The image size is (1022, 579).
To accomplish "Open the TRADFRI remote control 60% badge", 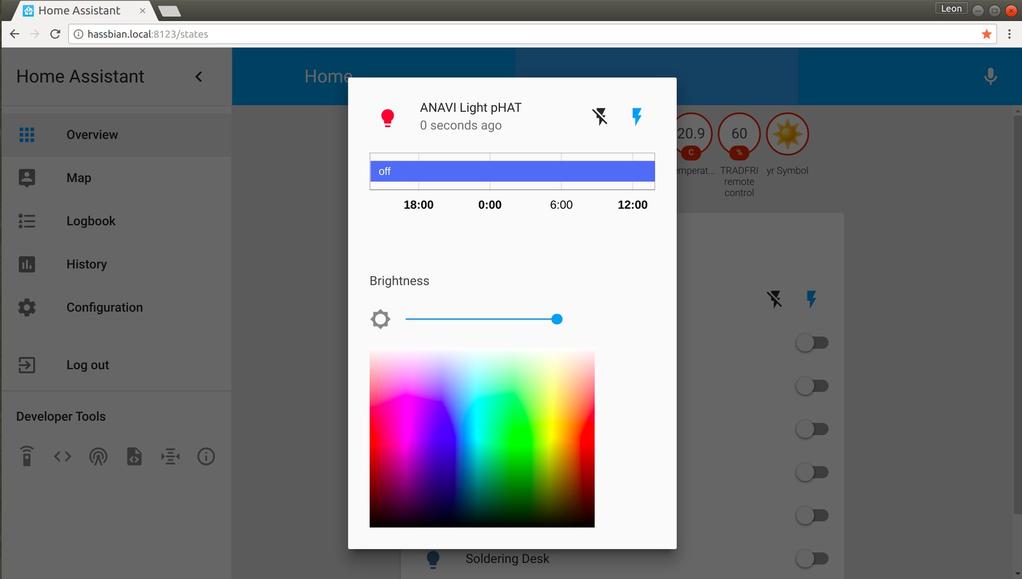I will coord(739,135).
